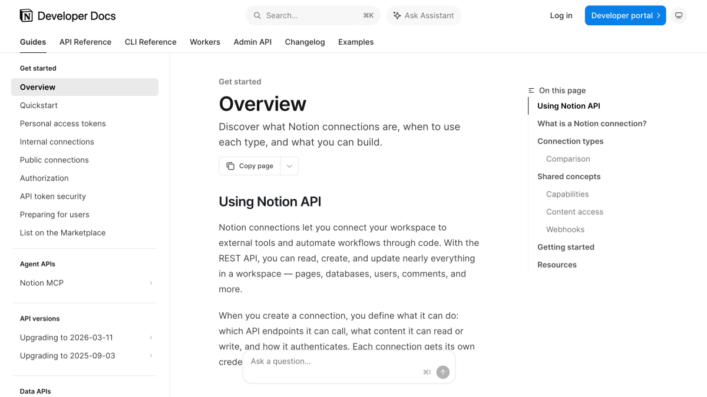Jump to Content access subsection

click(x=574, y=212)
